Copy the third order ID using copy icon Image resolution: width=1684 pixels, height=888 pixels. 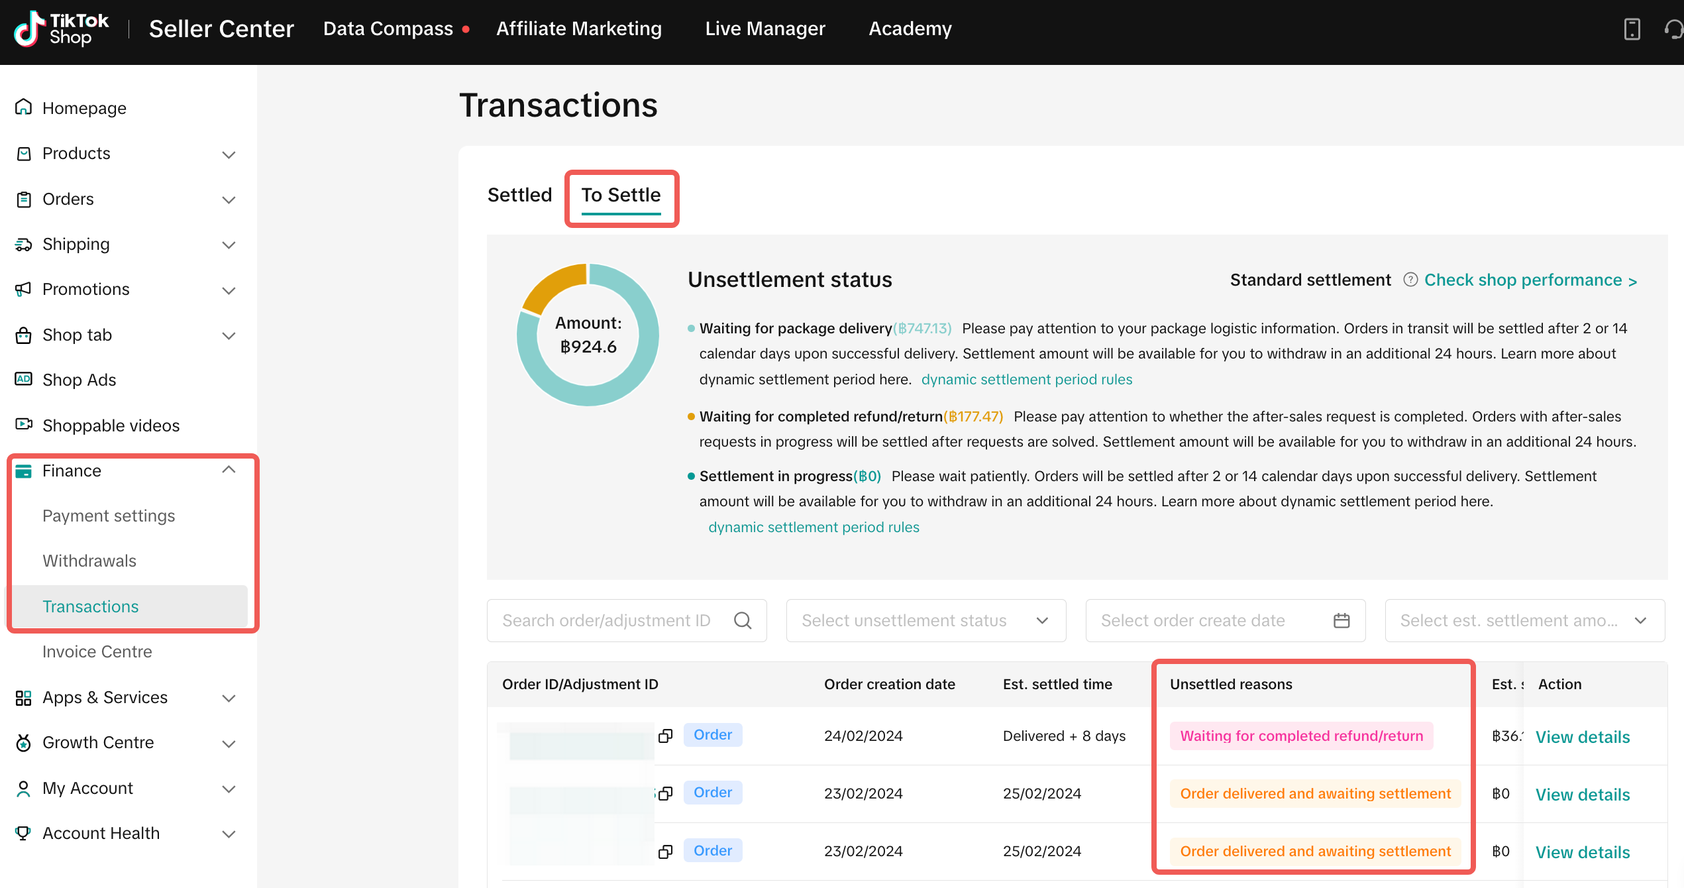665,851
